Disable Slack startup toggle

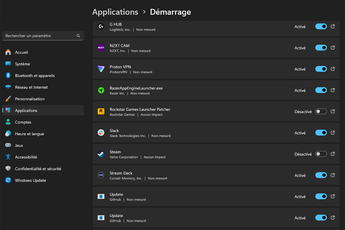point(321,133)
